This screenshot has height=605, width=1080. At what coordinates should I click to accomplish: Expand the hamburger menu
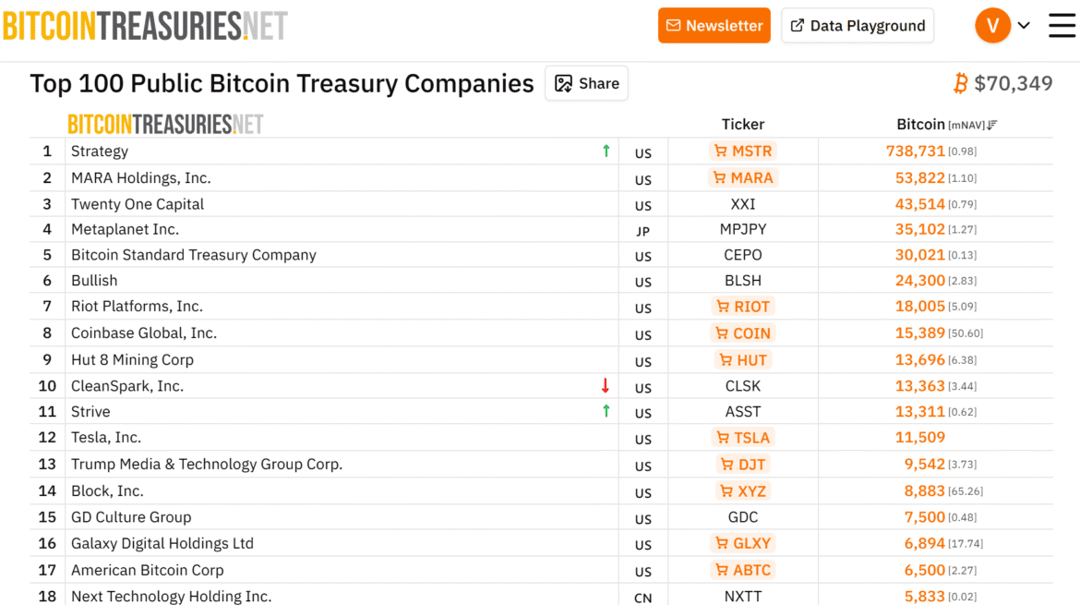click(x=1061, y=25)
